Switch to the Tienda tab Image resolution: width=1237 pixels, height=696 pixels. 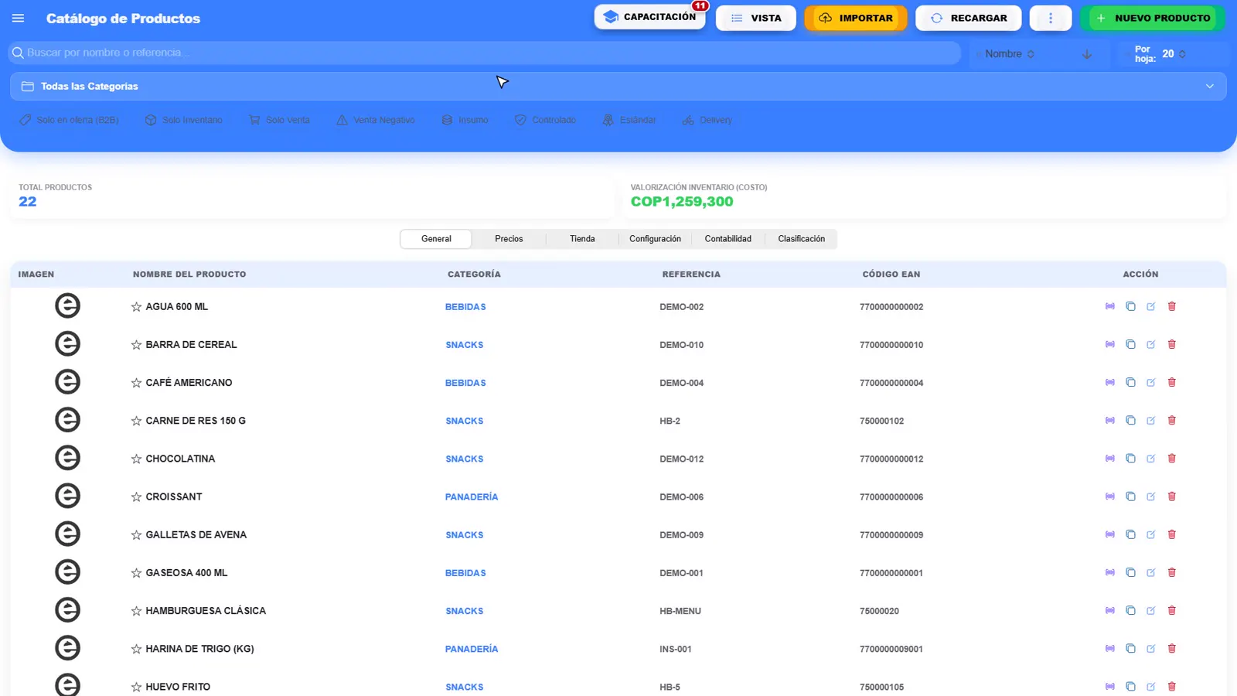(x=582, y=239)
